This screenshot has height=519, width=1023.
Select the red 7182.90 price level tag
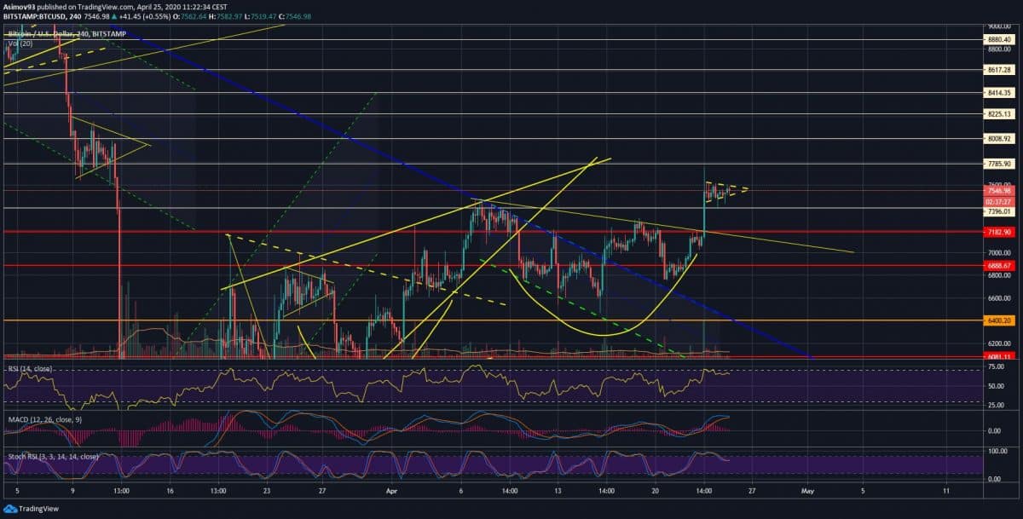993,232
